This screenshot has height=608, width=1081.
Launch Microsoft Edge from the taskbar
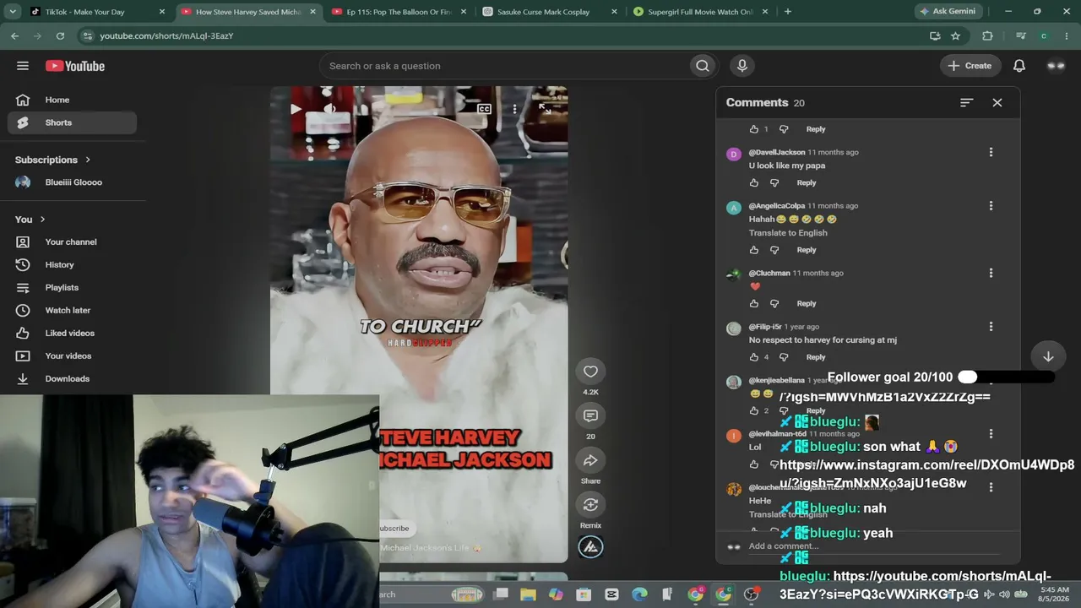click(x=639, y=594)
